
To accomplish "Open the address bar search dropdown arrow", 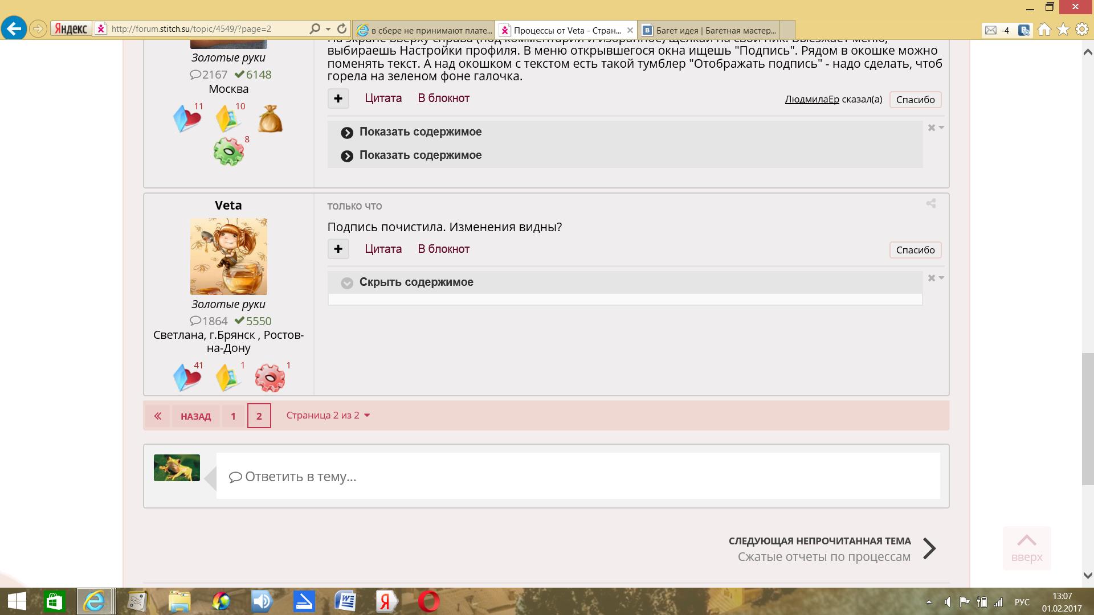I will [x=328, y=29].
